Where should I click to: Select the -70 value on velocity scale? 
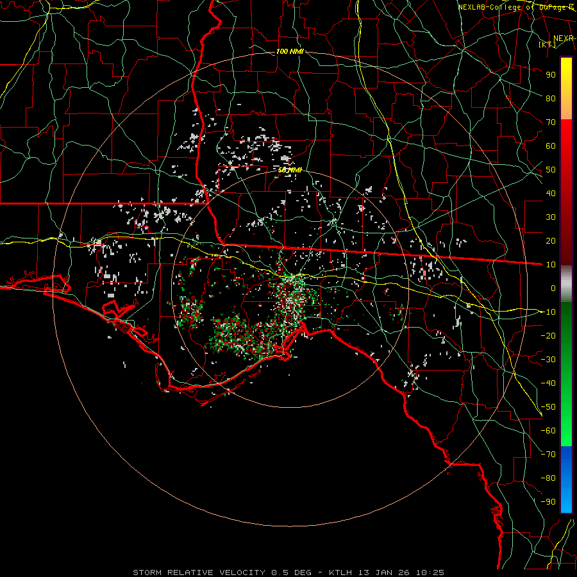click(x=548, y=455)
